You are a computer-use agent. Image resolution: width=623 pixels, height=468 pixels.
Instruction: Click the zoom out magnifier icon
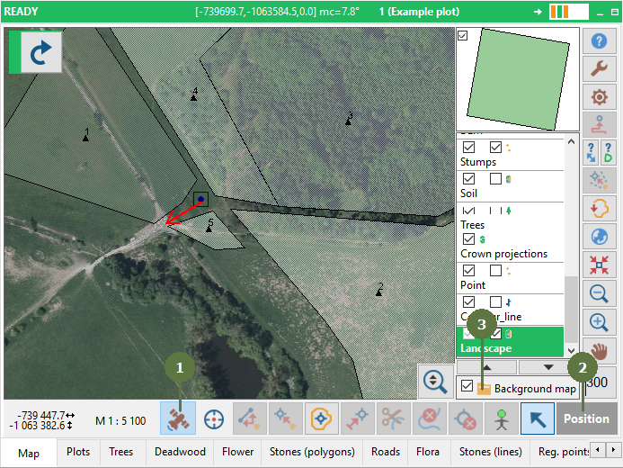(x=599, y=293)
